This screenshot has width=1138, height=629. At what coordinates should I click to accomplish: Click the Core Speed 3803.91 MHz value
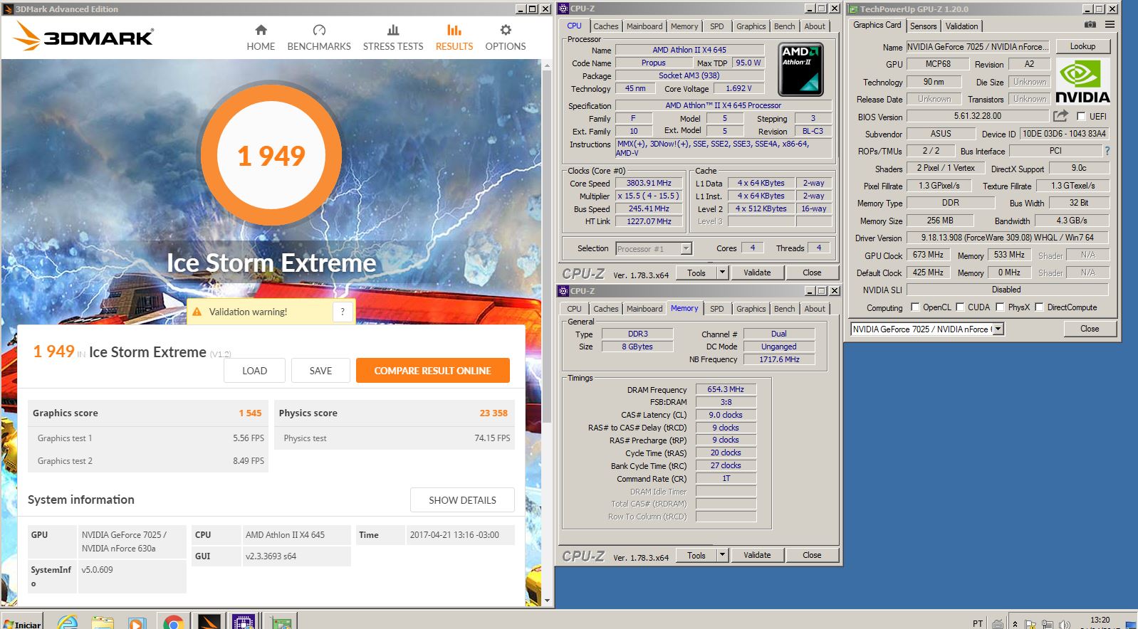pyautogui.click(x=649, y=183)
